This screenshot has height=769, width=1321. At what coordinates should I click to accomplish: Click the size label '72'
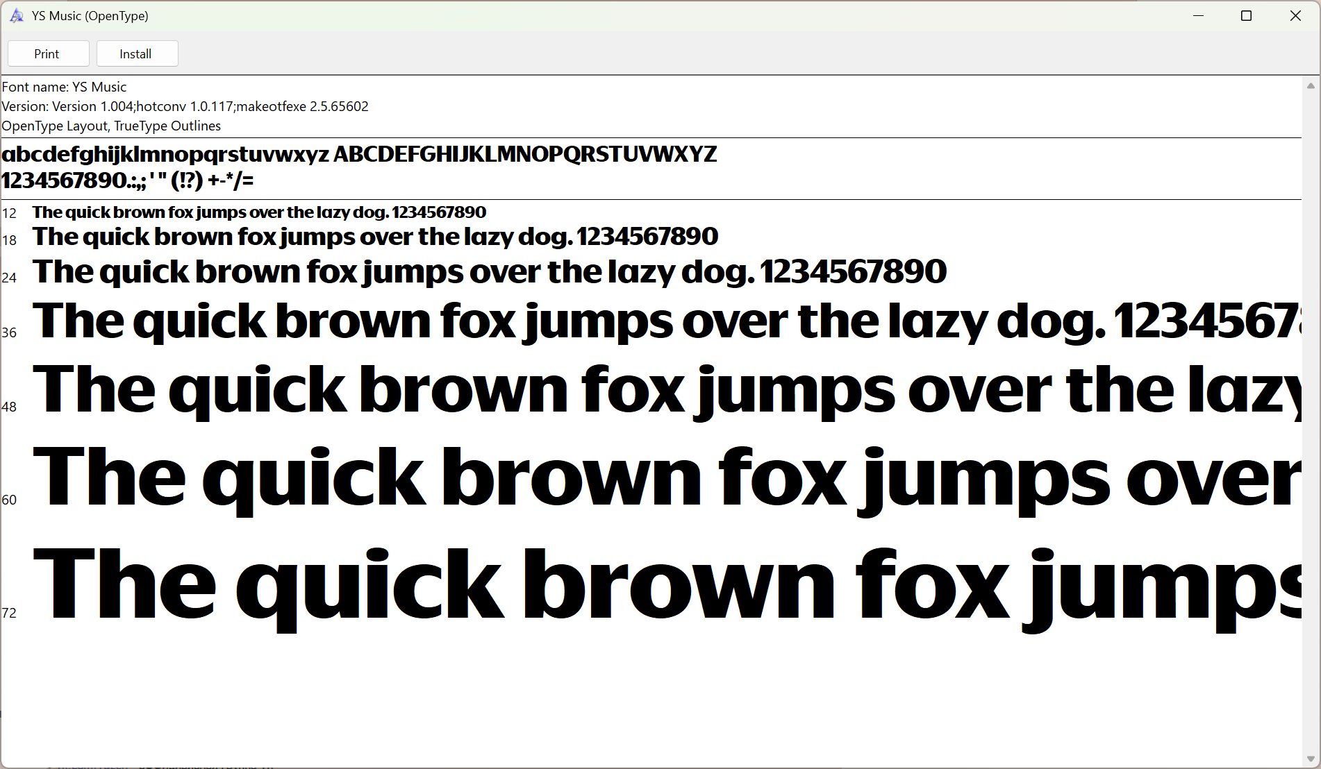click(x=9, y=613)
